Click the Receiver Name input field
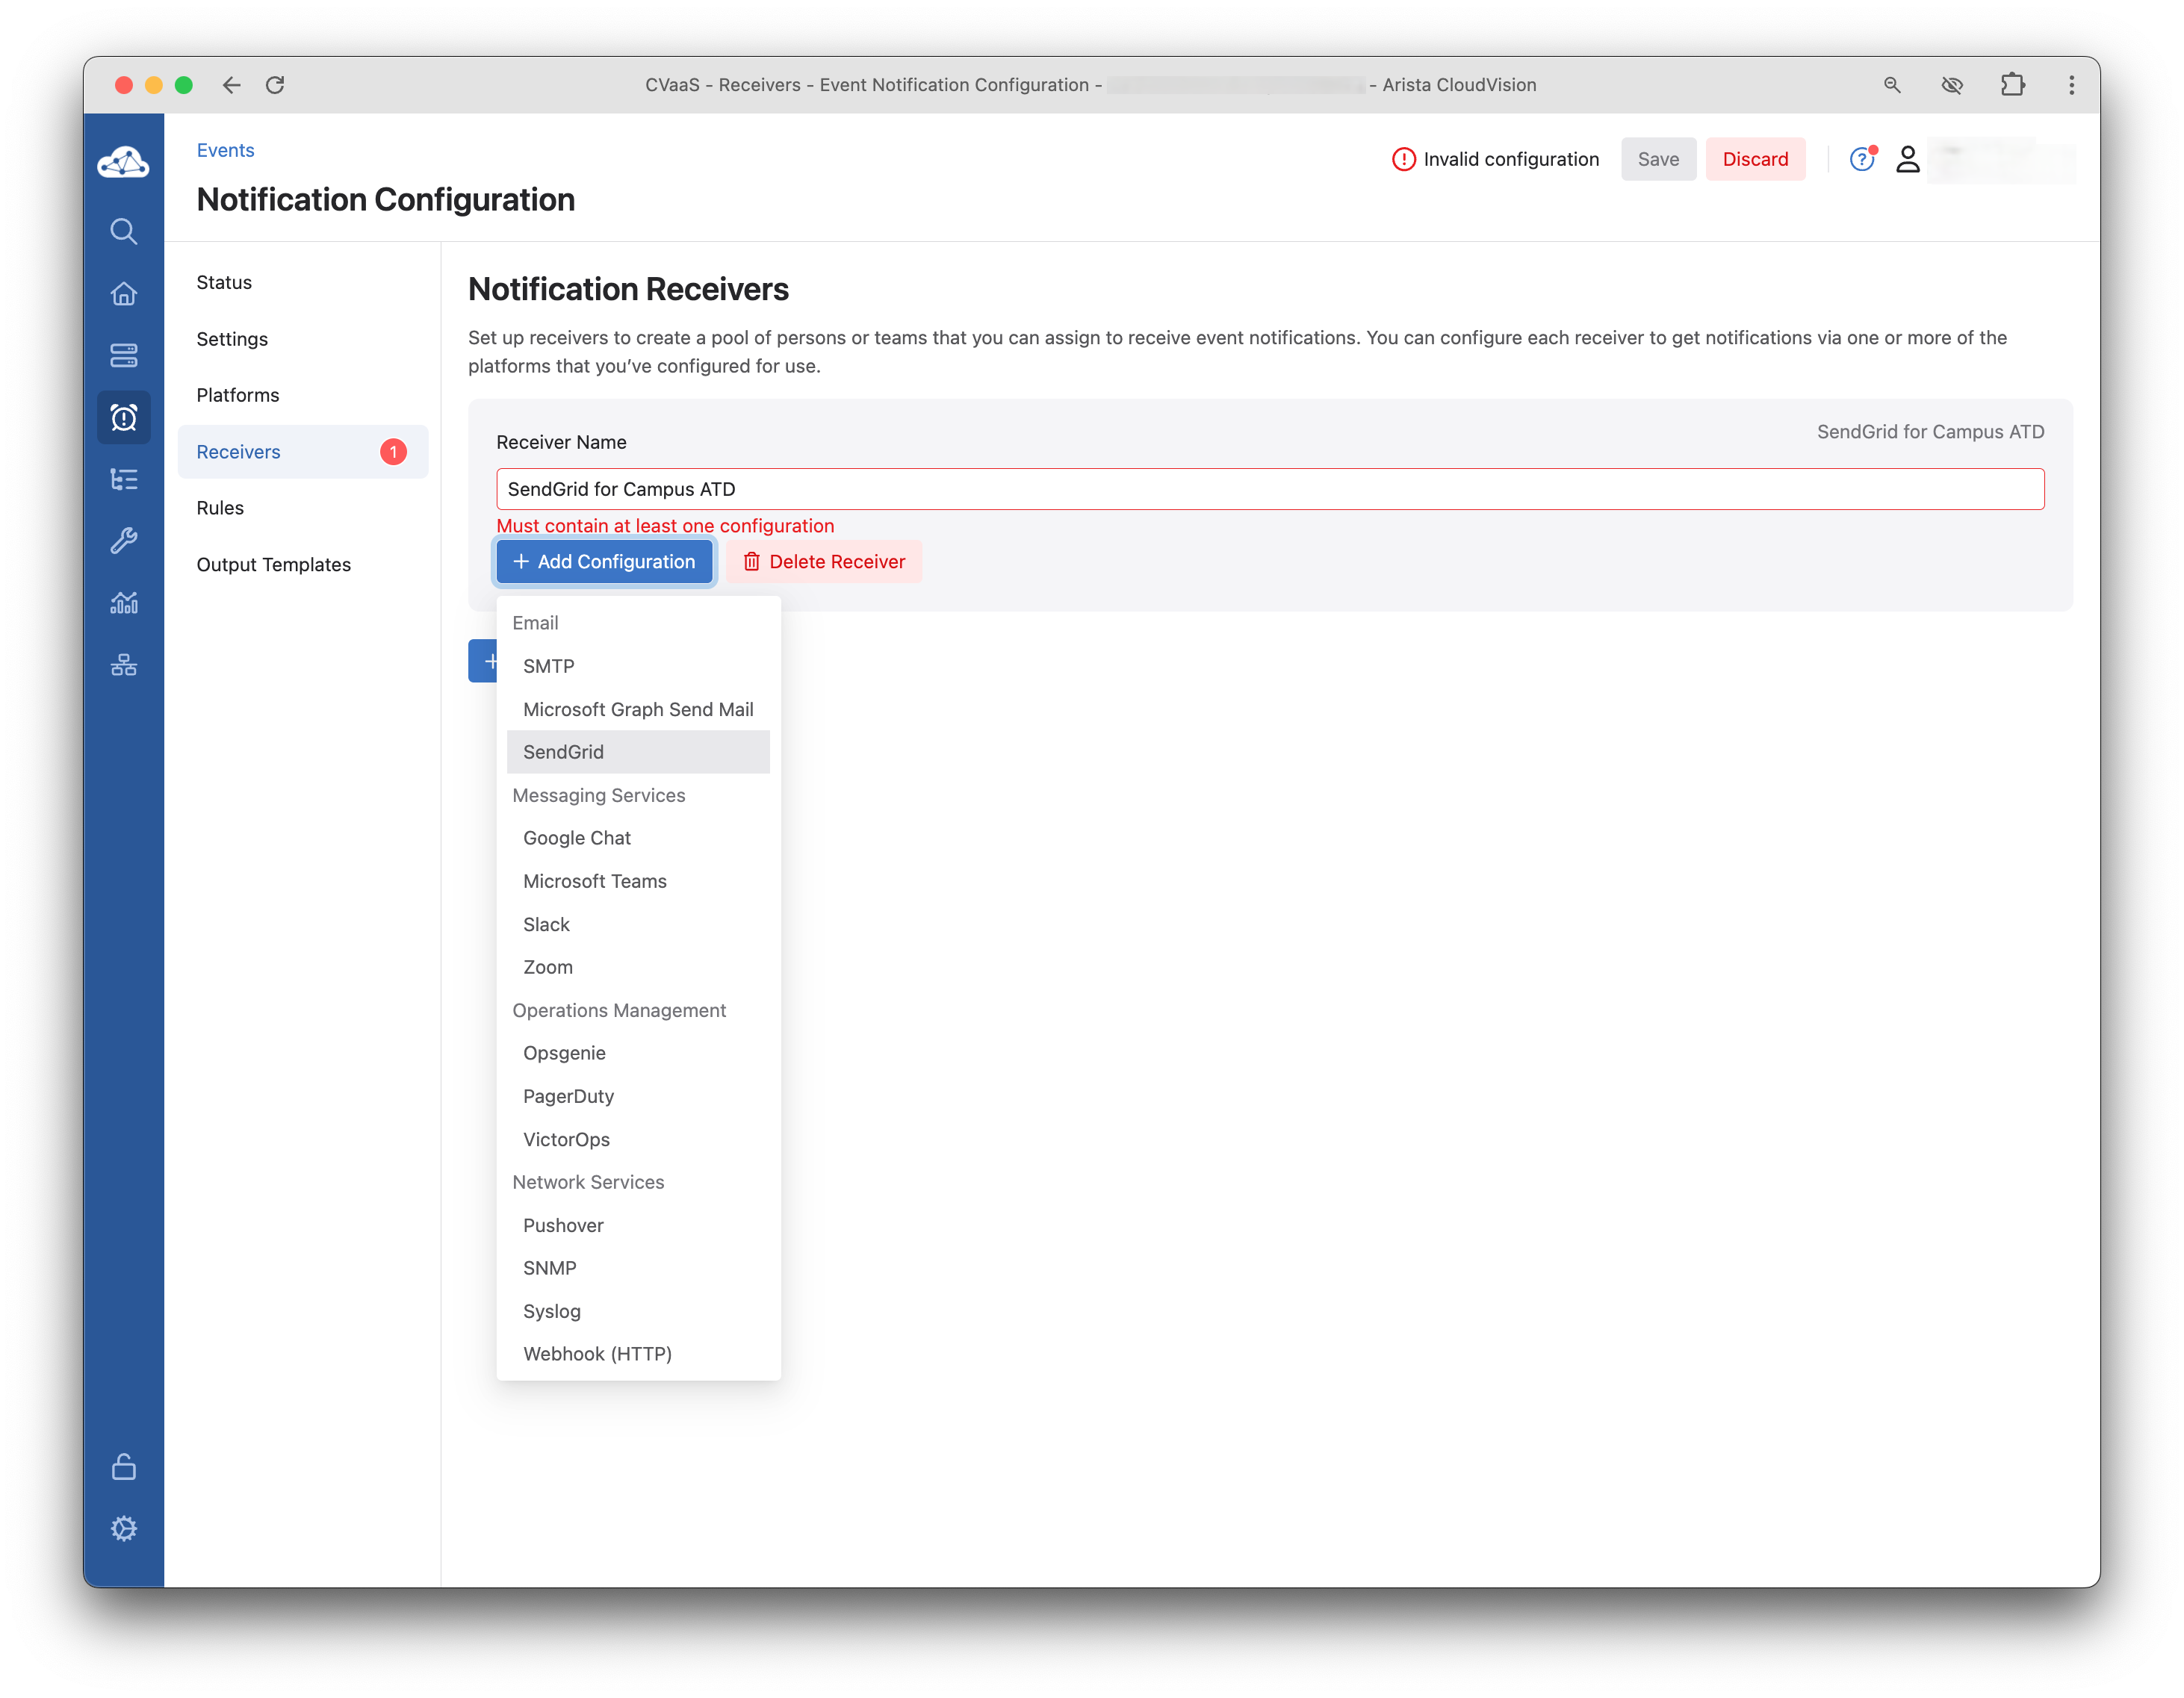The image size is (2184, 1698). 1270,488
